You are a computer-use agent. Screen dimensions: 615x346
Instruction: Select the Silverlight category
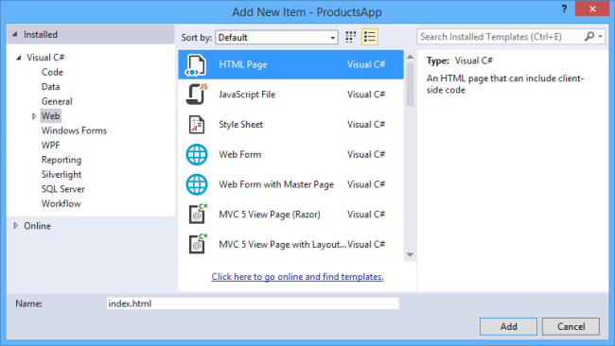[61, 174]
